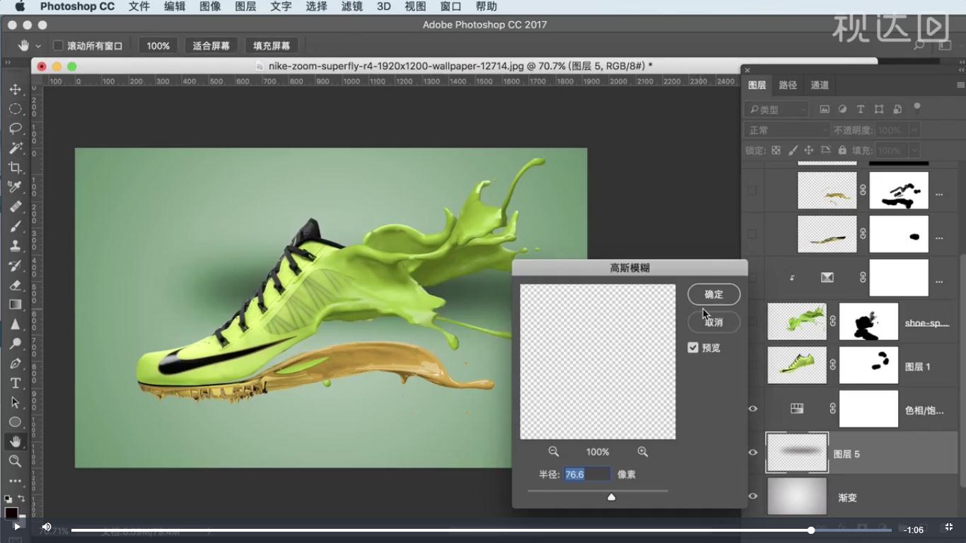Open the Edit Toolbar three-dots button
The image size is (966, 543).
[15, 481]
